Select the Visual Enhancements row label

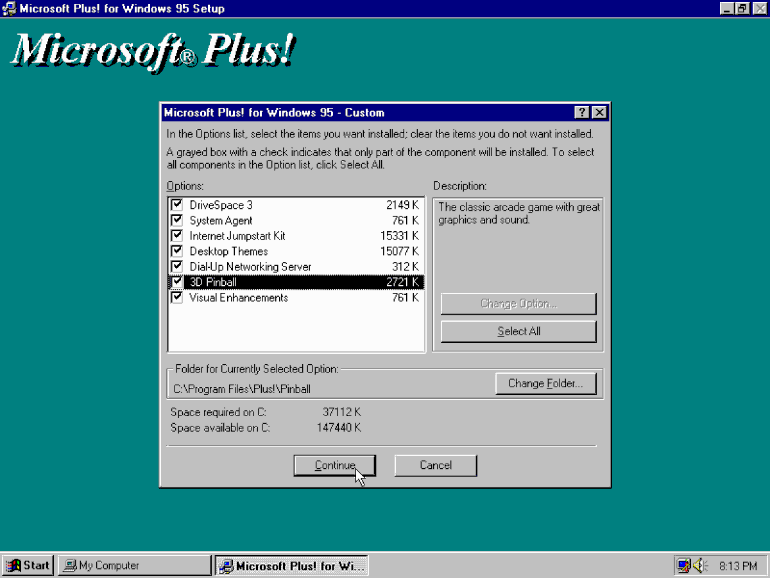click(x=239, y=298)
